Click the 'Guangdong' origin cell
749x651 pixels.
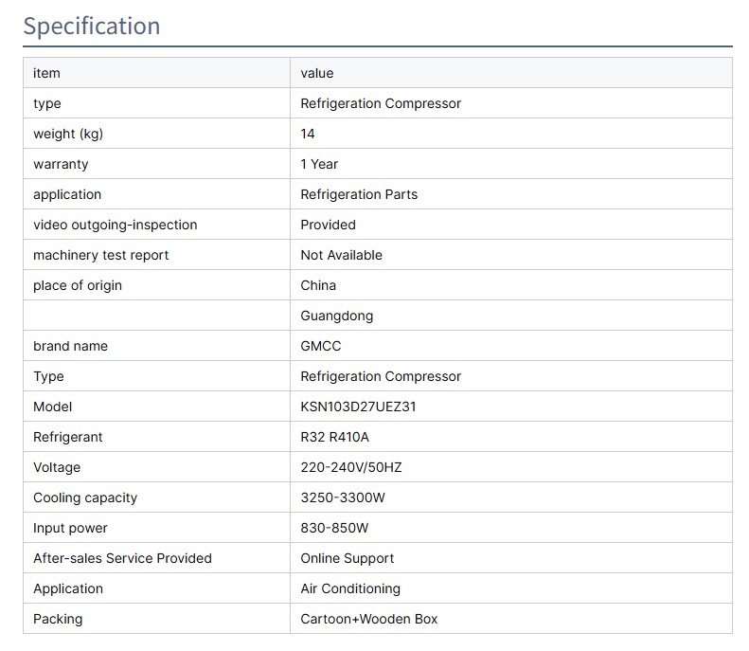pos(337,316)
